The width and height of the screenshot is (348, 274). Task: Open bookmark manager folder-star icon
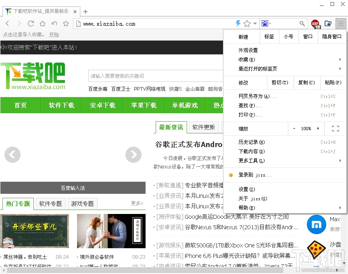click(328, 24)
